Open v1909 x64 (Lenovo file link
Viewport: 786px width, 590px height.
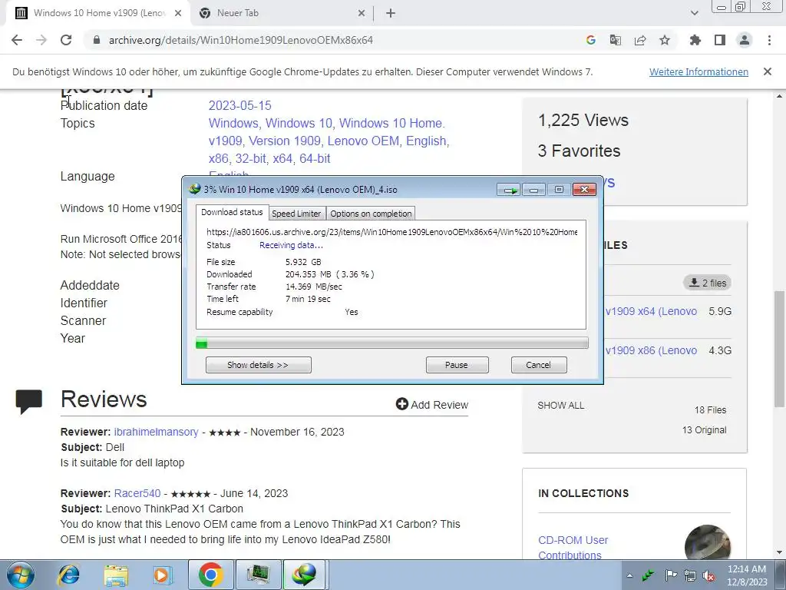coord(651,311)
